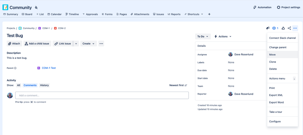
Task: Choose Clone from the menu
Action: coord(282,62)
